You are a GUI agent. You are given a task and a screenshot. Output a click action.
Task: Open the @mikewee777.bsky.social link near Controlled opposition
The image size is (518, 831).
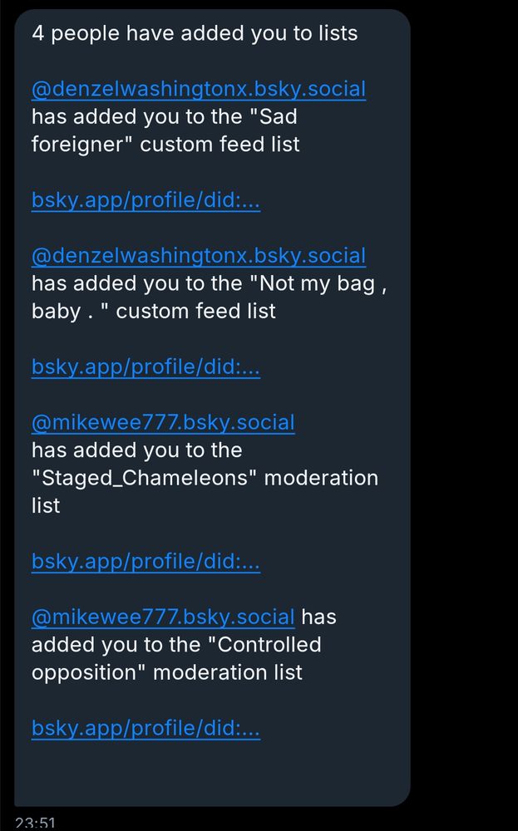click(x=163, y=617)
